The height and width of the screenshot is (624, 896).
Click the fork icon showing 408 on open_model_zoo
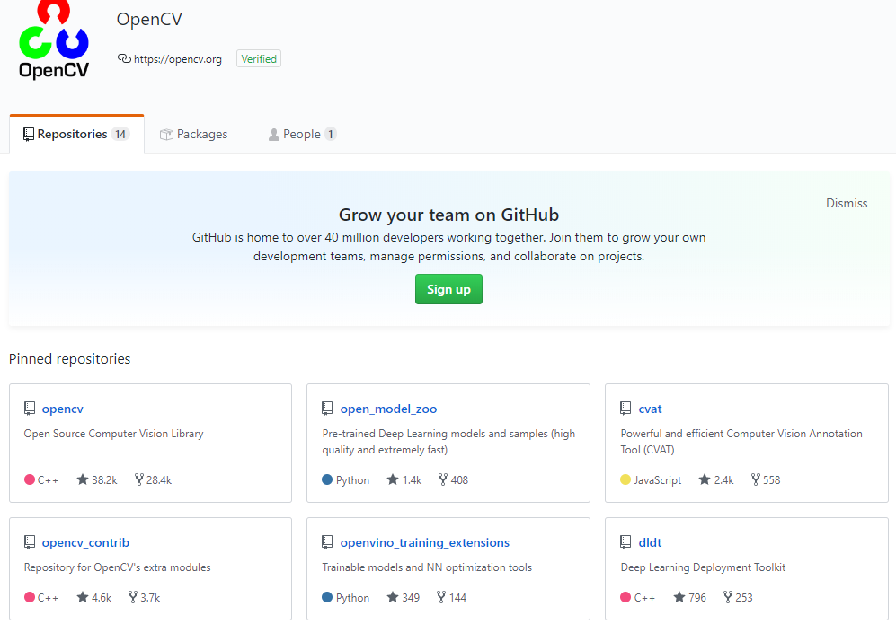[443, 479]
